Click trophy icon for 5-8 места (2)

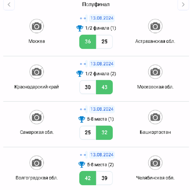click(82, 165)
